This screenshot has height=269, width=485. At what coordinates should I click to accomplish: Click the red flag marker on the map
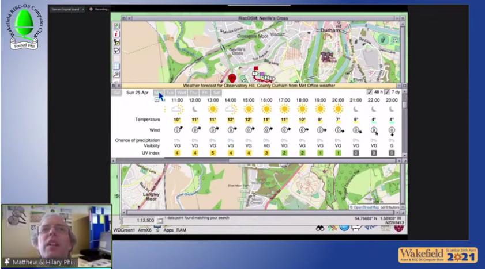click(256, 68)
